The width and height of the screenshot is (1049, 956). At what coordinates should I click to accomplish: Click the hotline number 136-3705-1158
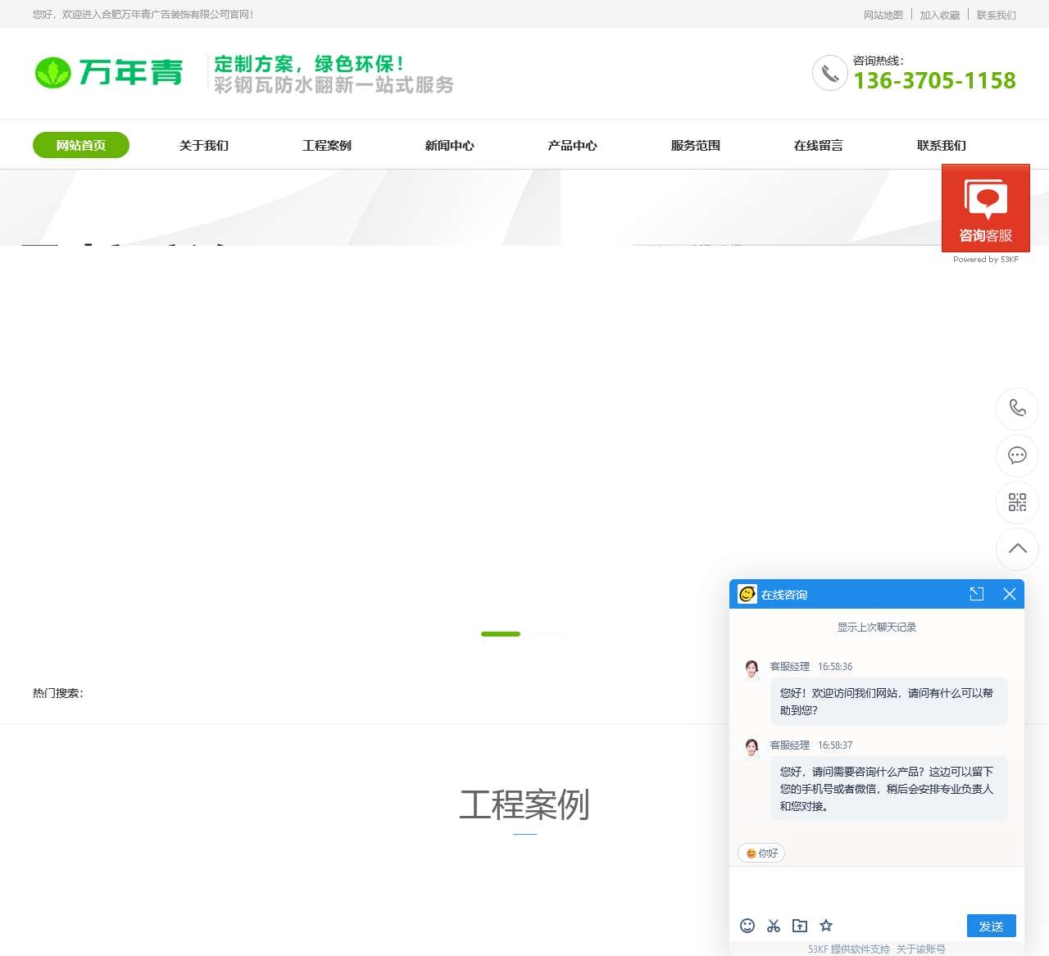(934, 80)
